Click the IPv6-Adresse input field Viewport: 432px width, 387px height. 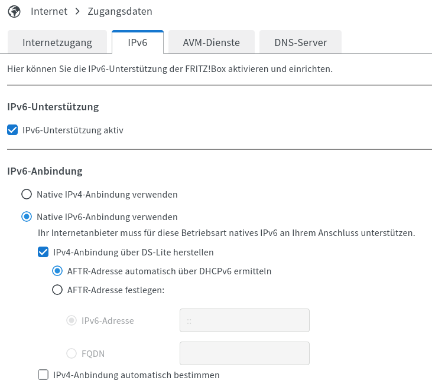pos(244,321)
